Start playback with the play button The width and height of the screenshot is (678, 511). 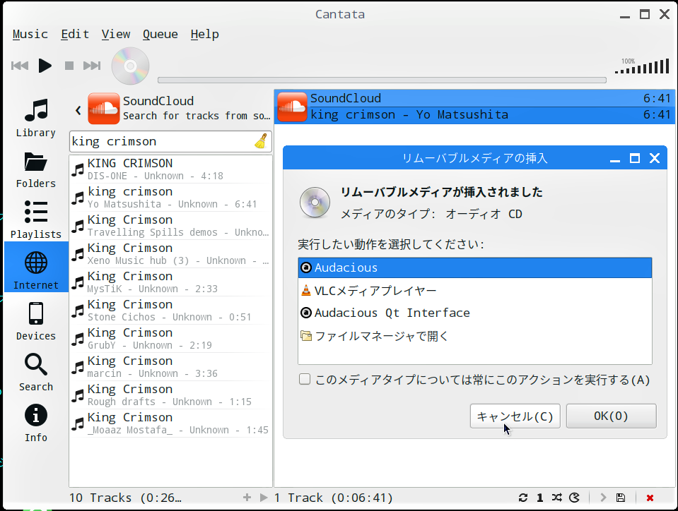pos(45,66)
